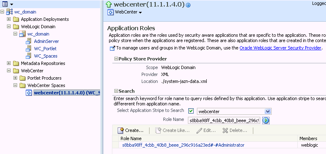The image size is (326, 154).
Task: Click the Metadata Repositories label
Action: (43, 63)
